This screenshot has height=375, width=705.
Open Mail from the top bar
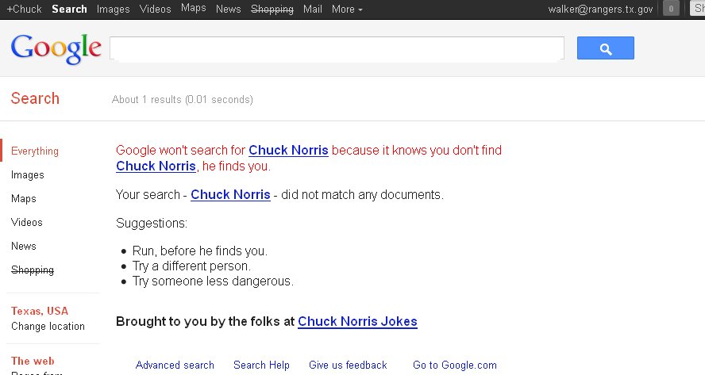click(312, 10)
